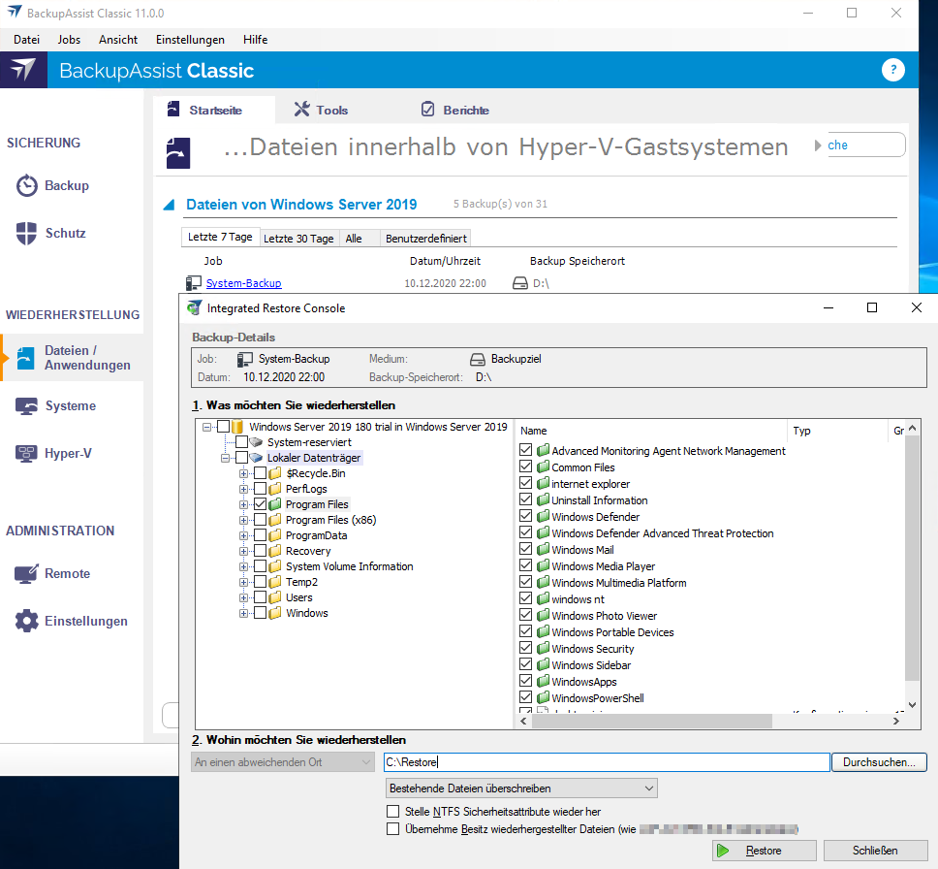Click the Dateien / Anwendungen sidebar icon
The width and height of the screenshot is (938, 869).
[25, 358]
